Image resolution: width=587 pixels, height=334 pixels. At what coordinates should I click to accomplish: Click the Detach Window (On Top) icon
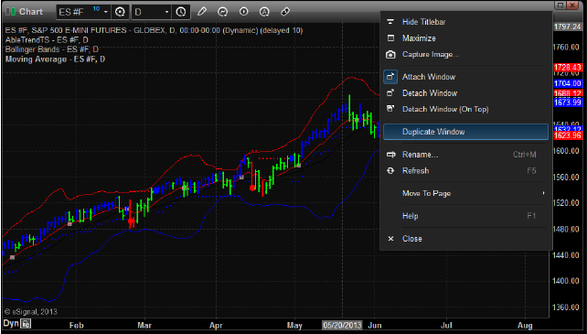pos(390,109)
